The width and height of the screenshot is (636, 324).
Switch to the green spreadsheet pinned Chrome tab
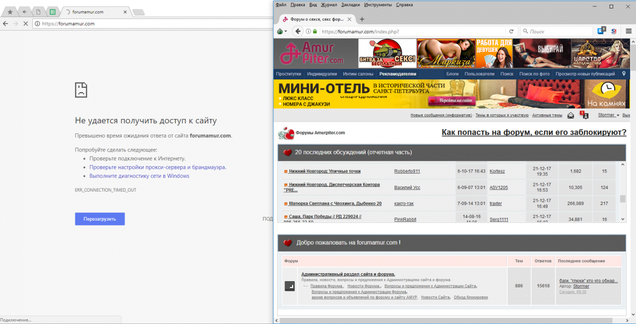click(52, 12)
